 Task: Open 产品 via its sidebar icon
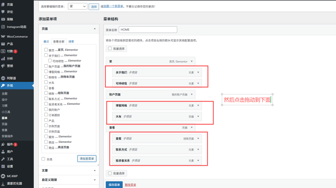[x=3, y=44]
